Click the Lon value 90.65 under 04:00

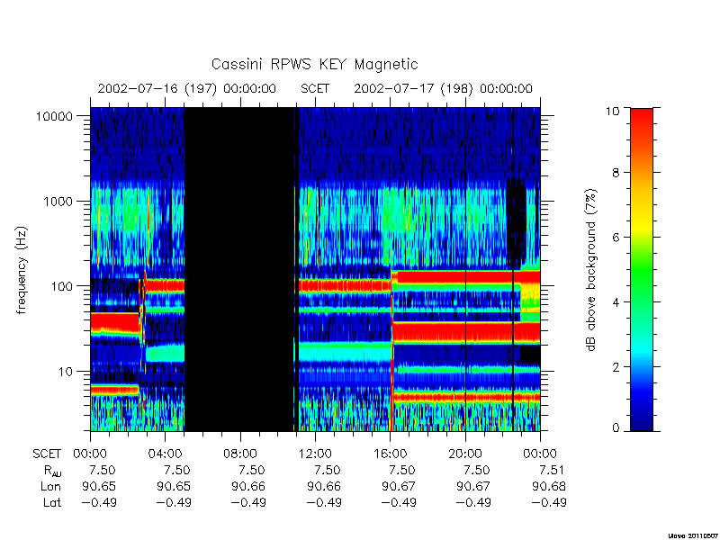coord(174,486)
